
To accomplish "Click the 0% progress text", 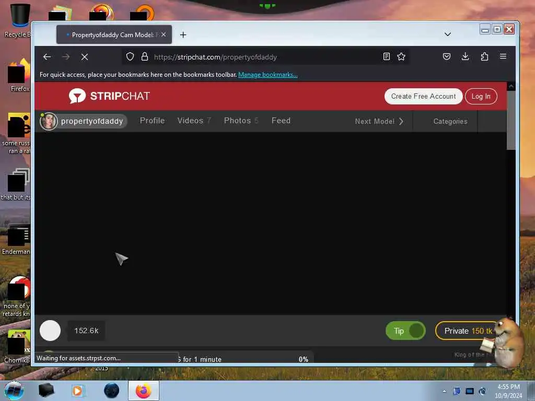I will pos(304,359).
